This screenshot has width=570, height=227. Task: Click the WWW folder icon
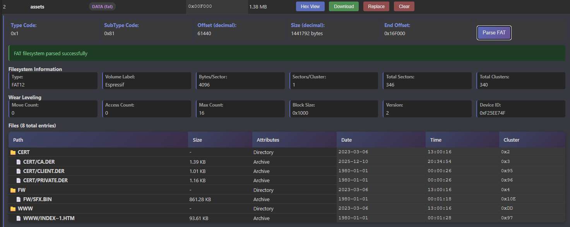click(x=13, y=209)
